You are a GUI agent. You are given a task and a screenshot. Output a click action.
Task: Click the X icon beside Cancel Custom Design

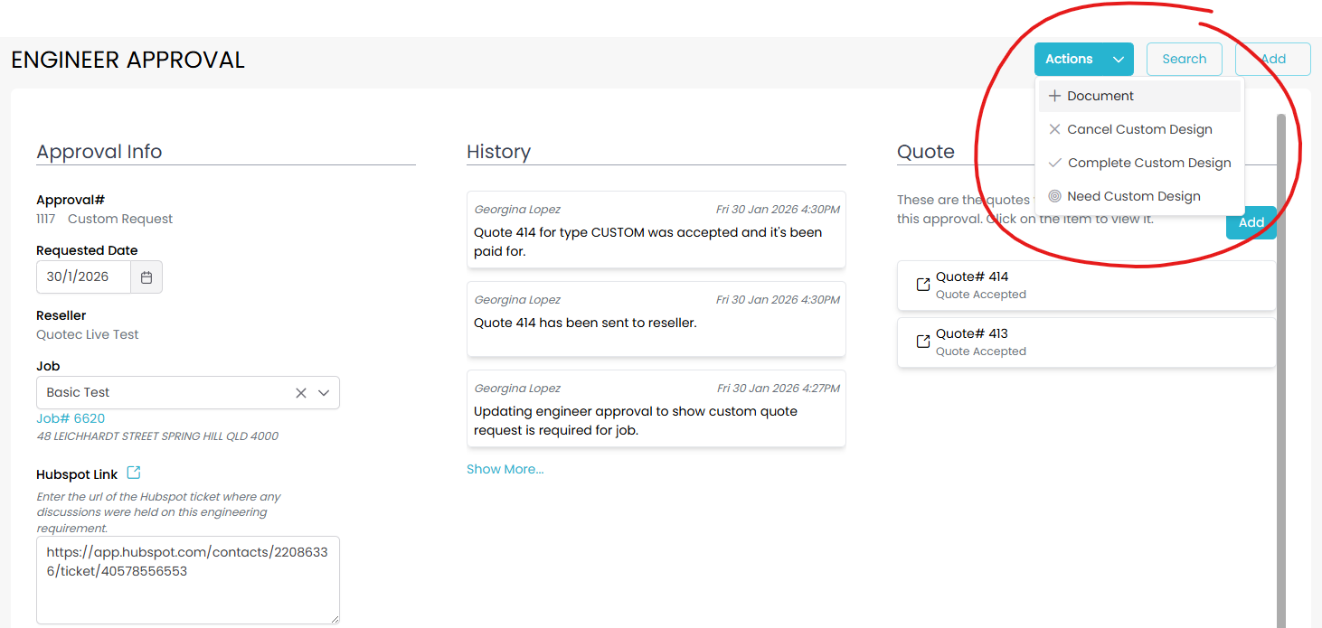[x=1054, y=129]
